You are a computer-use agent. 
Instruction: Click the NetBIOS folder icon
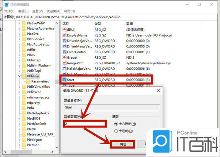click(x=24, y=118)
